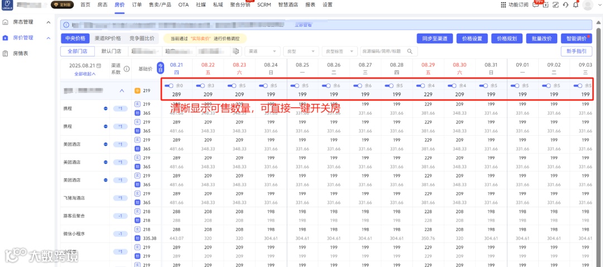Click 全部收起 to collapse all rows

click(x=85, y=74)
